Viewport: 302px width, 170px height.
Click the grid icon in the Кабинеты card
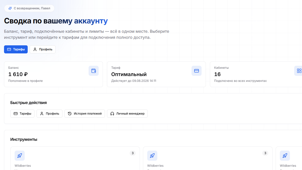tap(299, 71)
